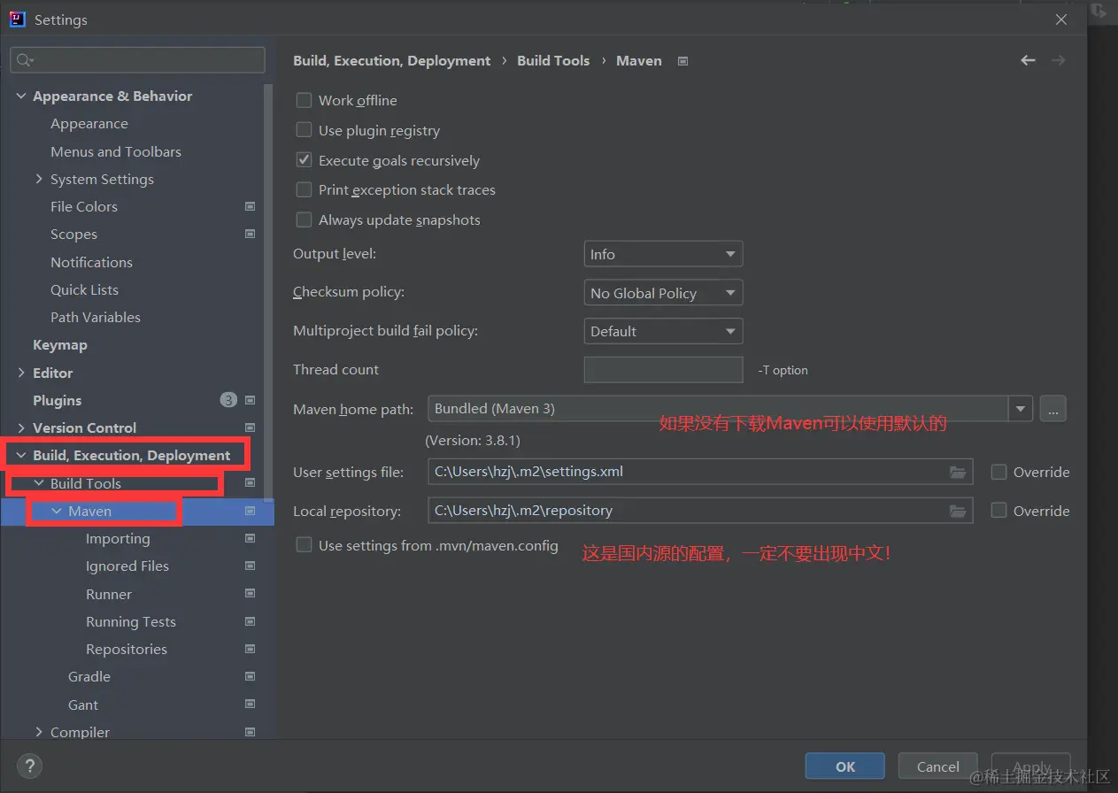This screenshot has height=793, width=1118.
Task: Click project-level icon in the breadcrumb header
Action: tap(682, 61)
